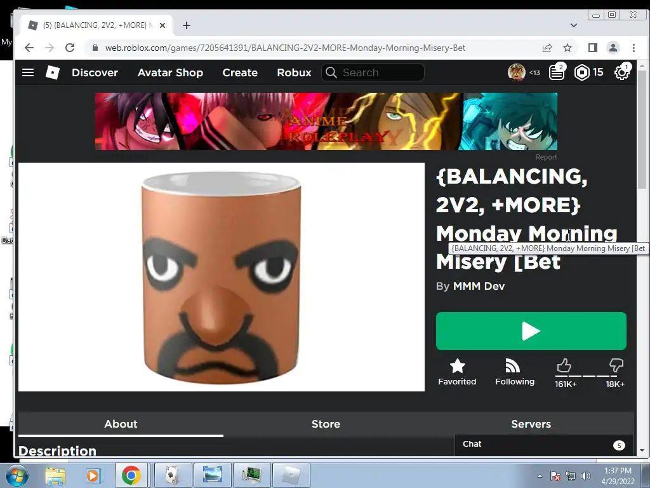Report the banner advertisement
This screenshot has width=650, height=488.
coord(546,157)
